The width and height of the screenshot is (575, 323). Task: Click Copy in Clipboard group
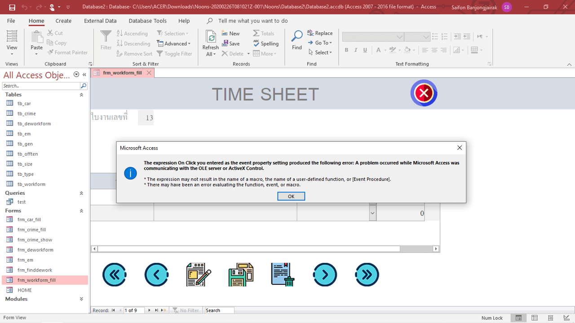pyautogui.click(x=57, y=43)
